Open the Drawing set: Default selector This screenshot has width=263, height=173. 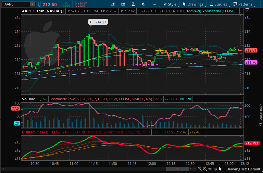(243, 169)
